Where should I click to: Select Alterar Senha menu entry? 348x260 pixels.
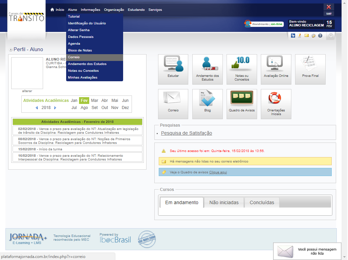(x=95, y=30)
